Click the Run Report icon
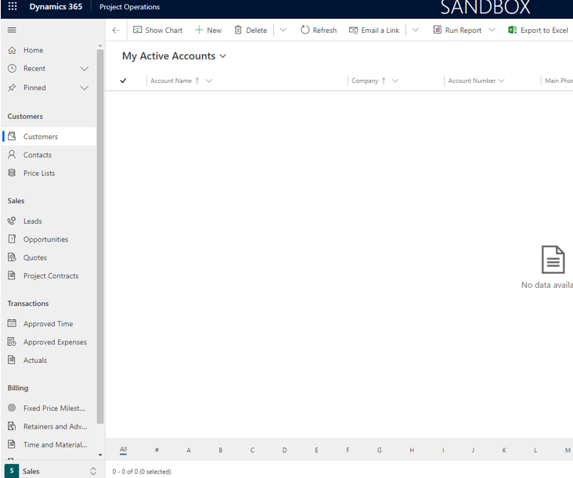573x478 pixels. (437, 30)
